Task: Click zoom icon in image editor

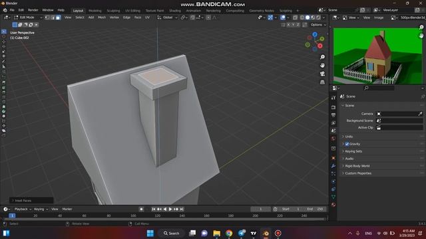Action: pyautogui.click(x=421, y=27)
